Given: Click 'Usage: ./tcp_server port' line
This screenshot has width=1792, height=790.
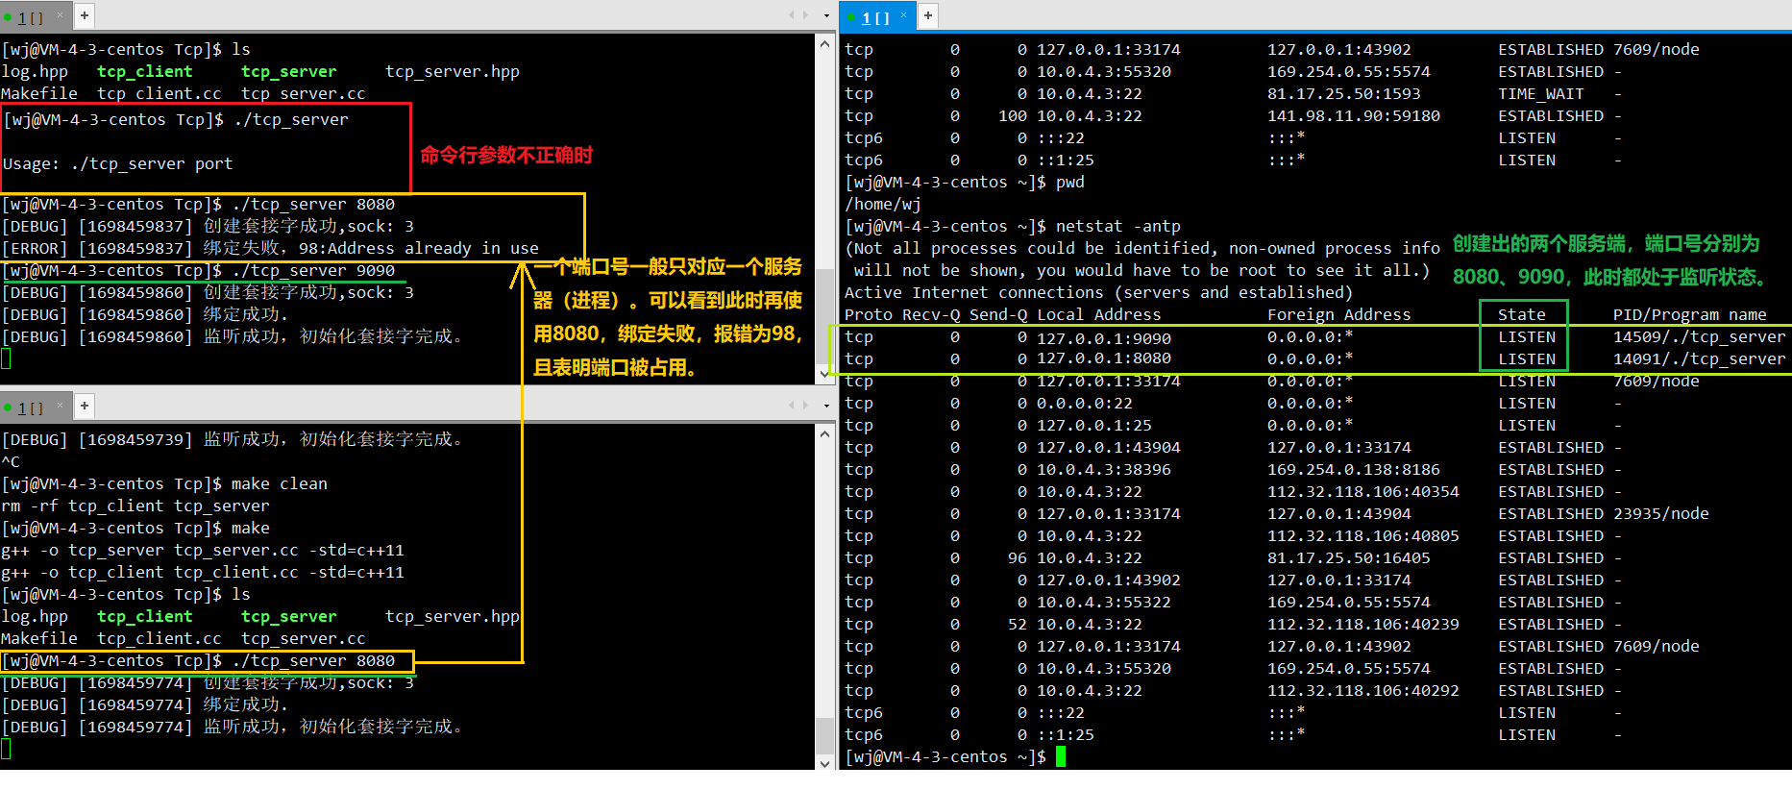Looking at the screenshot, I should (117, 163).
